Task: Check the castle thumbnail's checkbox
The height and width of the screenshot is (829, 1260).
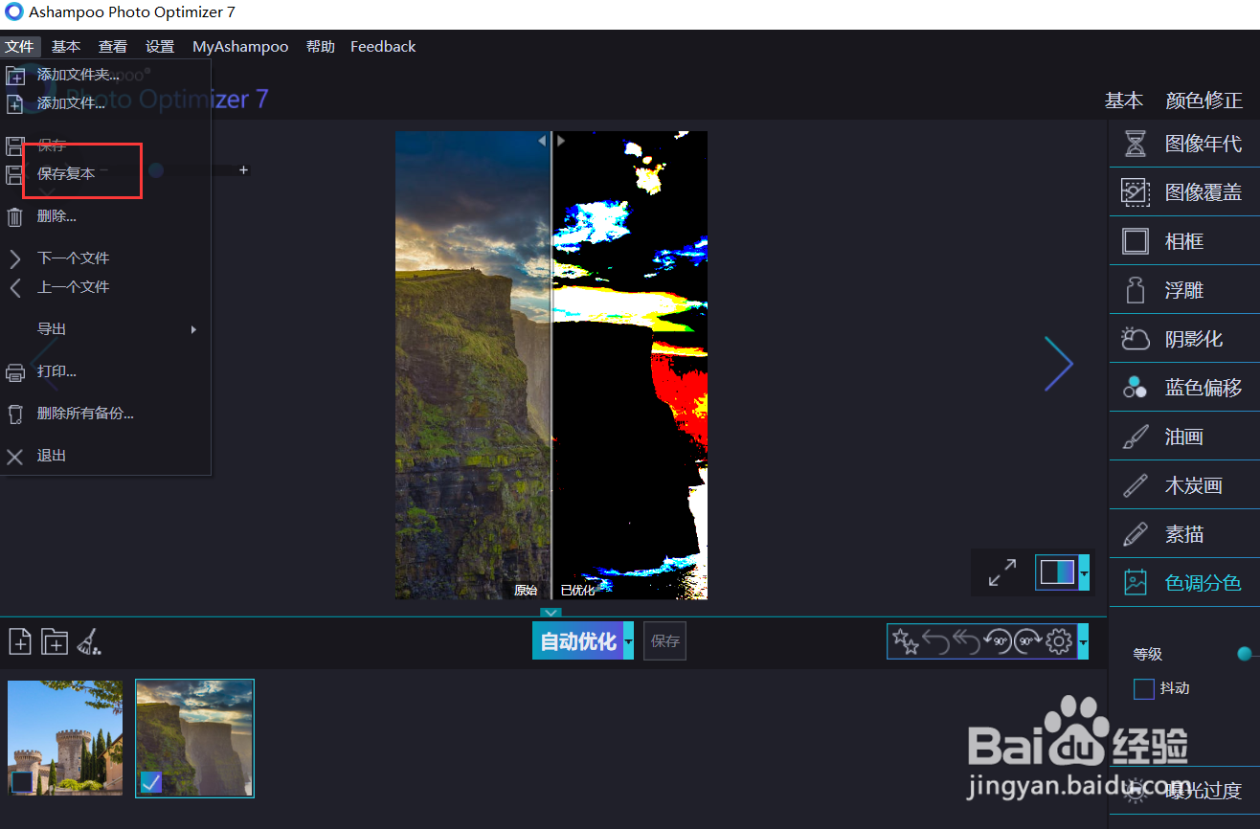Action: click(21, 783)
